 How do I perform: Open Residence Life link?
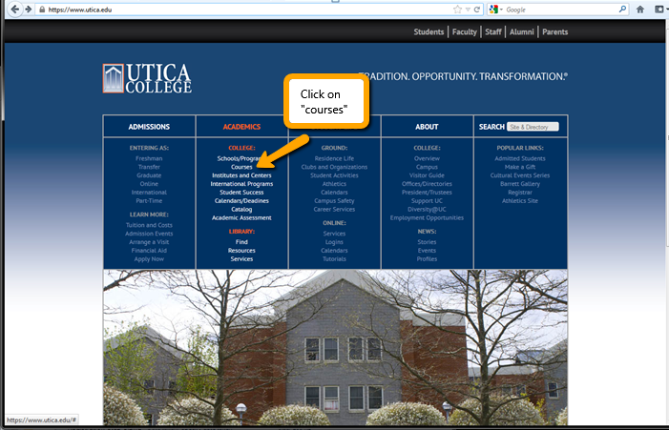(334, 158)
